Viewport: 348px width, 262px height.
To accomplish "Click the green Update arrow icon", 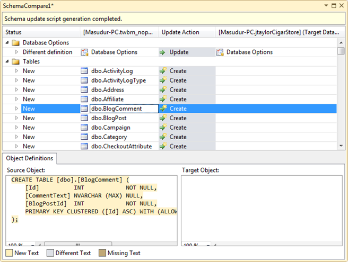I will click(x=163, y=52).
